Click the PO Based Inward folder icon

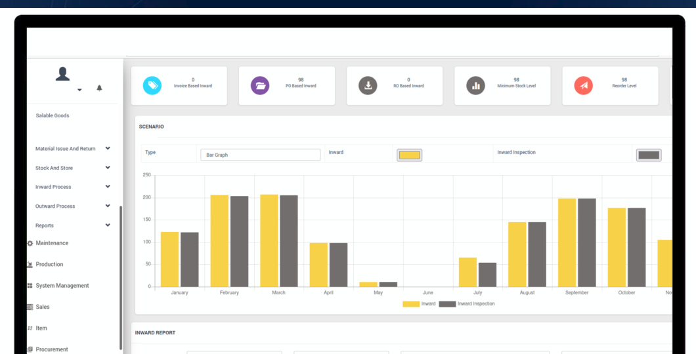(x=260, y=85)
